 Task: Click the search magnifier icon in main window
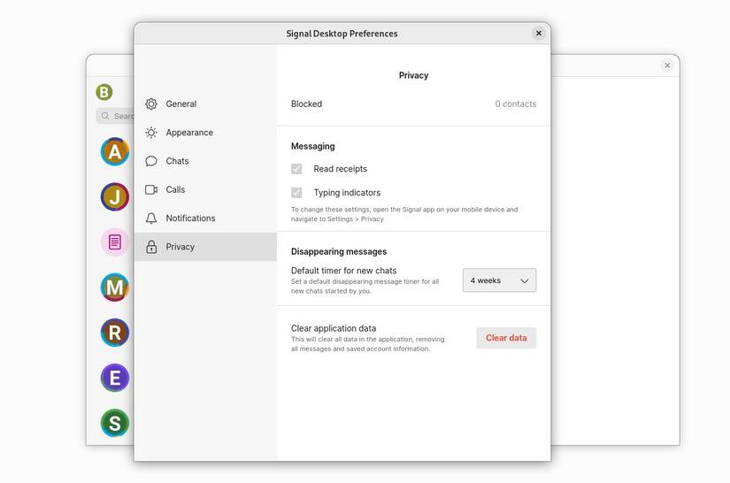[x=105, y=116]
